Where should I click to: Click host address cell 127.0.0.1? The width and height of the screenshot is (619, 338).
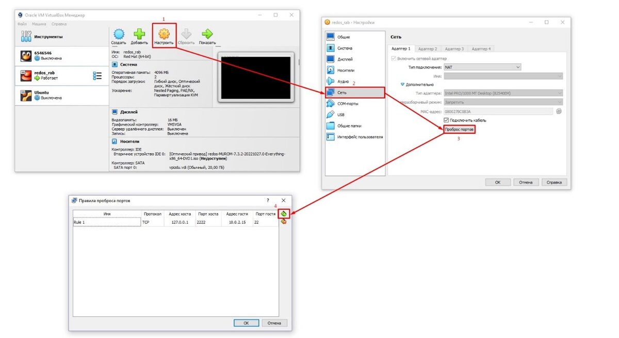coord(180,222)
